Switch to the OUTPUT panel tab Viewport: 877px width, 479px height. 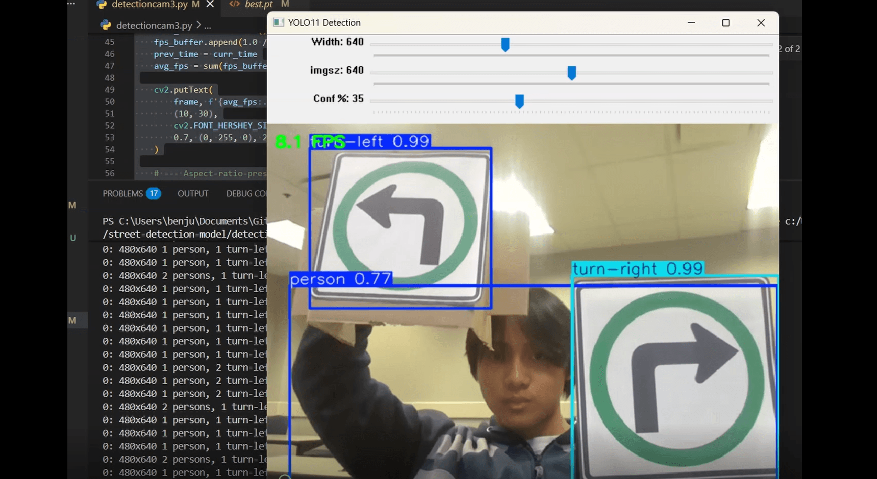193,194
